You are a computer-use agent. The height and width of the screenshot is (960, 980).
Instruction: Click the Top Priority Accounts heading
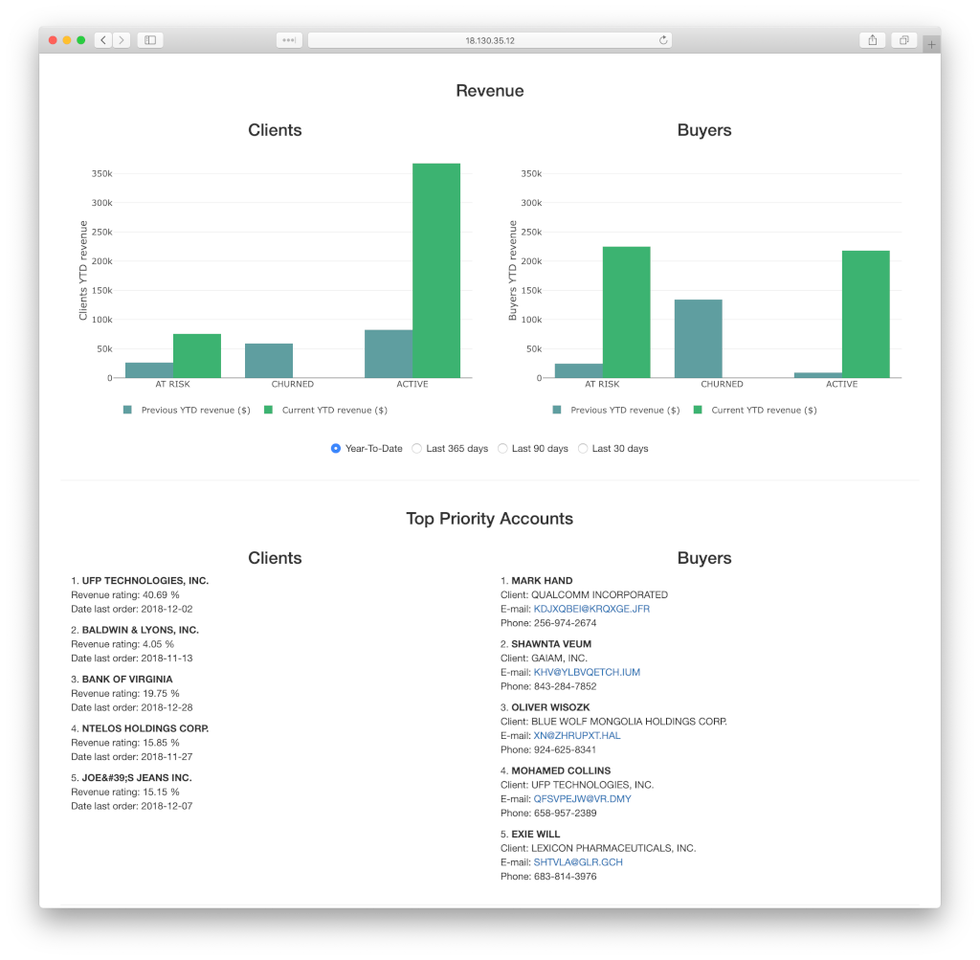[489, 519]
